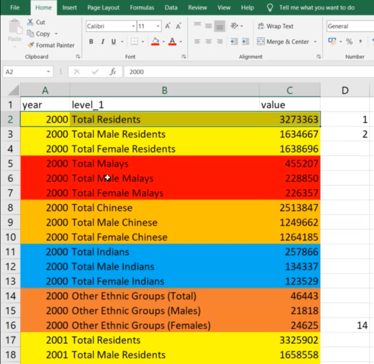Toggle underline formatting
The height and width of the screenshot is (364, 374).
(x=113, y=42)
